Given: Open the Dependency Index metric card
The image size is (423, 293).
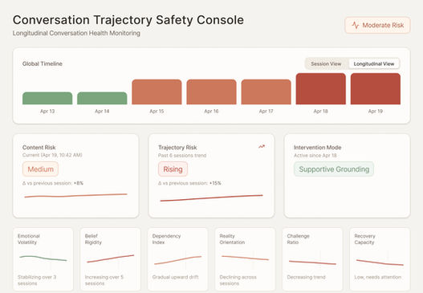Looking at the screenshot, I should [177, 259].
